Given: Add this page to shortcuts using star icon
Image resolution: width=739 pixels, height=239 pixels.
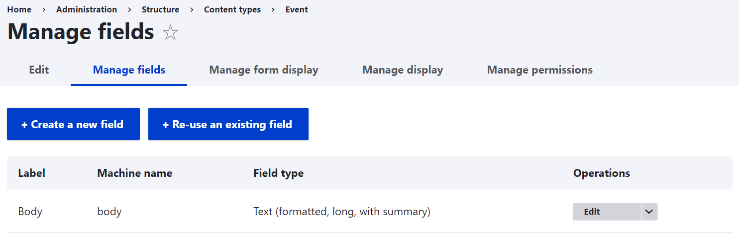Looking at the screenshot, I should point(170,33).
